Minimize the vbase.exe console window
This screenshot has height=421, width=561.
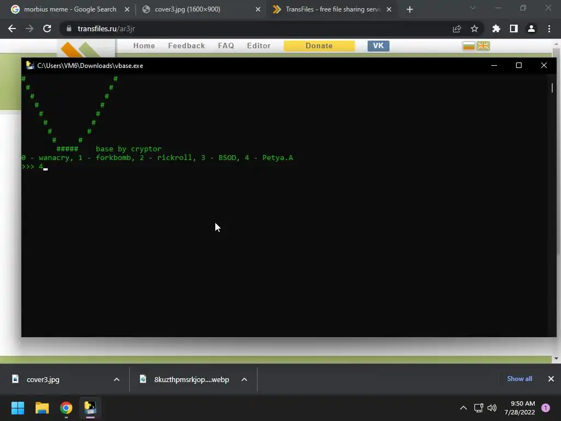[x=494, y=66]
